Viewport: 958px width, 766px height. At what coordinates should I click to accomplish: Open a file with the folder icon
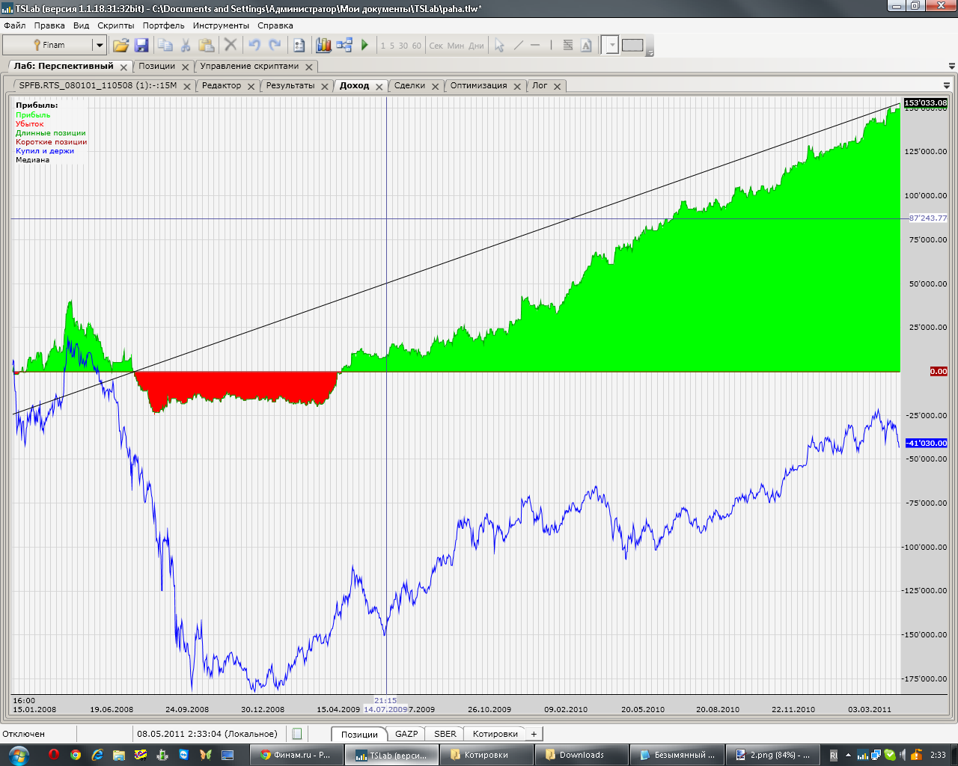120,45
